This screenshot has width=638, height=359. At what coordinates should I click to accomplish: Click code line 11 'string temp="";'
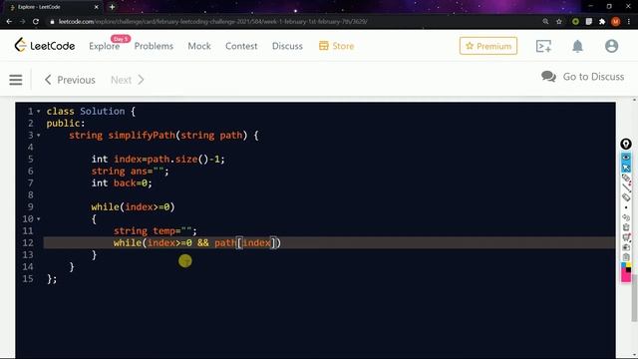[x=156, y=231]
